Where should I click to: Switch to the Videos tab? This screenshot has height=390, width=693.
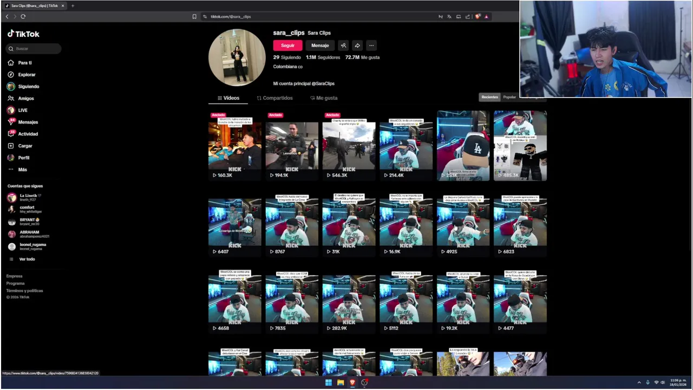[228, 98]
